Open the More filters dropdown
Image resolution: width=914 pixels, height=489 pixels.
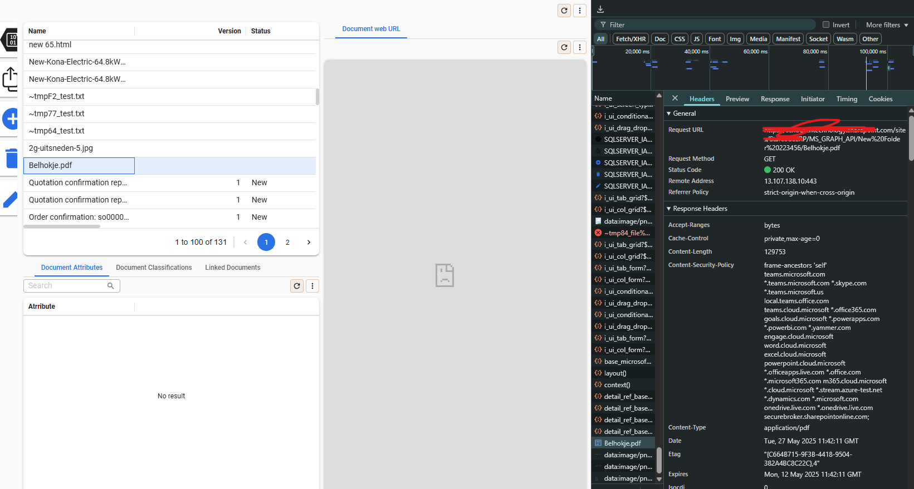(x=887, y=25)
